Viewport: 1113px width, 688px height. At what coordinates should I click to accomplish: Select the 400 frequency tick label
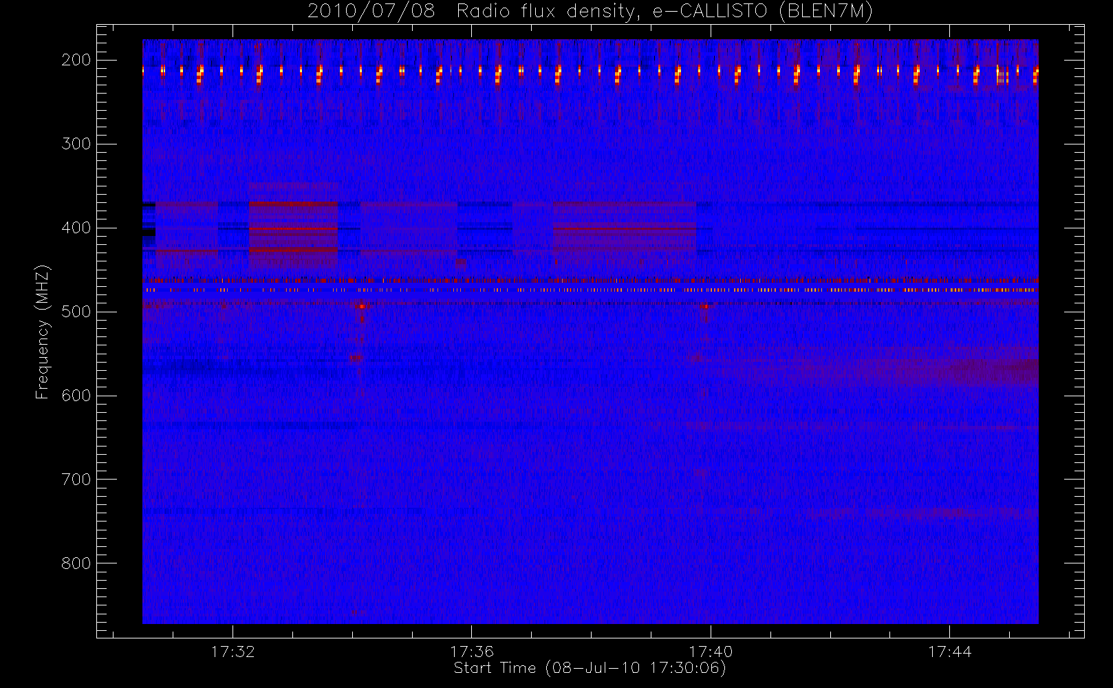point(76,228)
